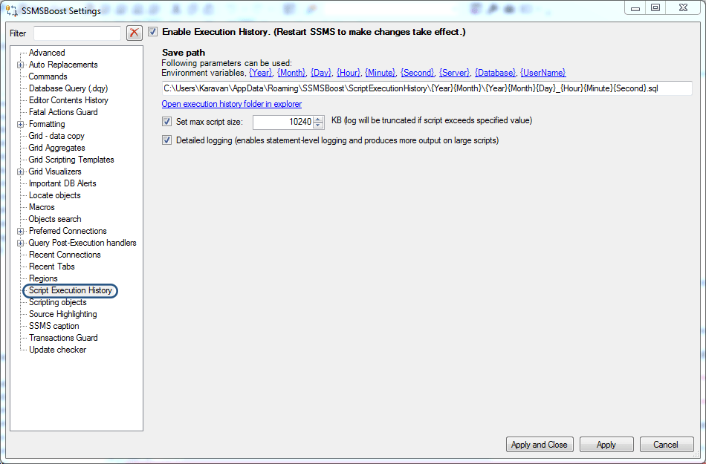This screenshot has width=706, height=464.
Task: Insert the {Second} parameter link
Action: click(418, 73)
